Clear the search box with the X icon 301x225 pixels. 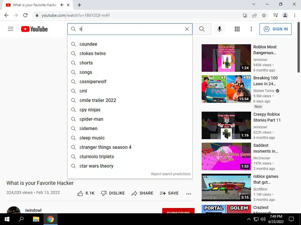[x=187, y=29]
